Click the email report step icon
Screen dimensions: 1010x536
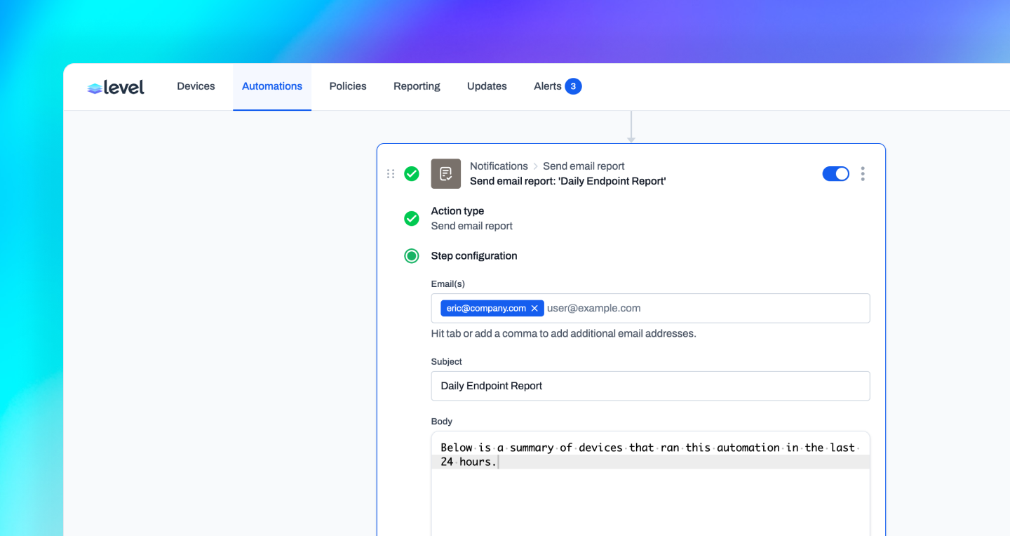point(446,173)
